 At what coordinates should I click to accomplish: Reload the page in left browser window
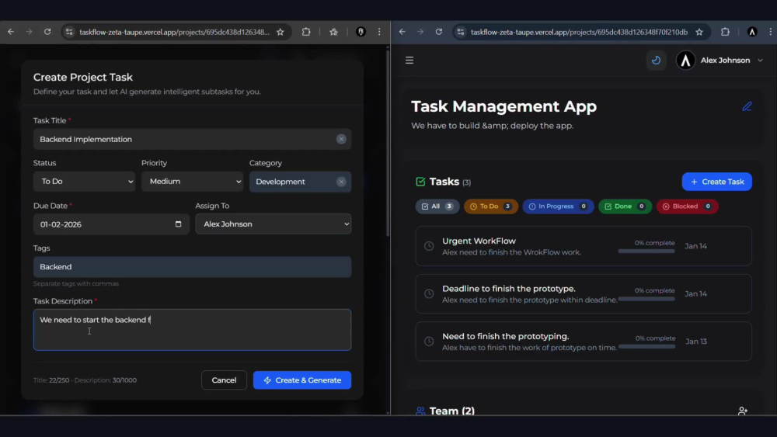click(x=47, y=32)
